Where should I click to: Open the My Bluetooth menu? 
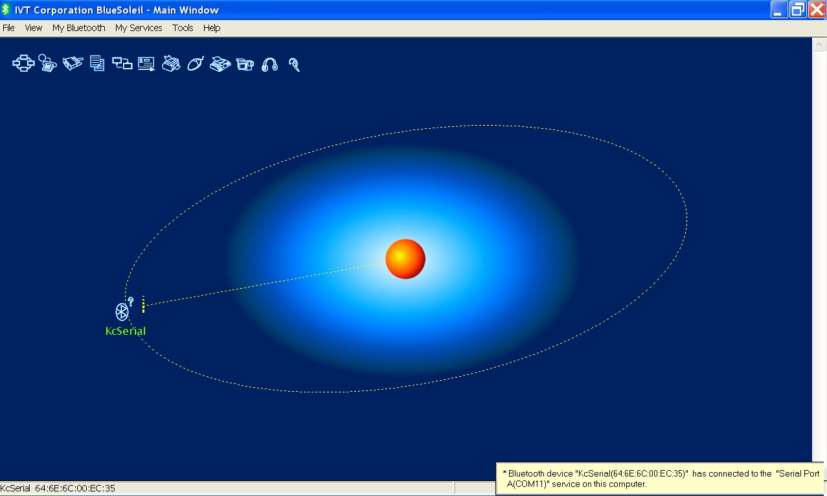79,28
